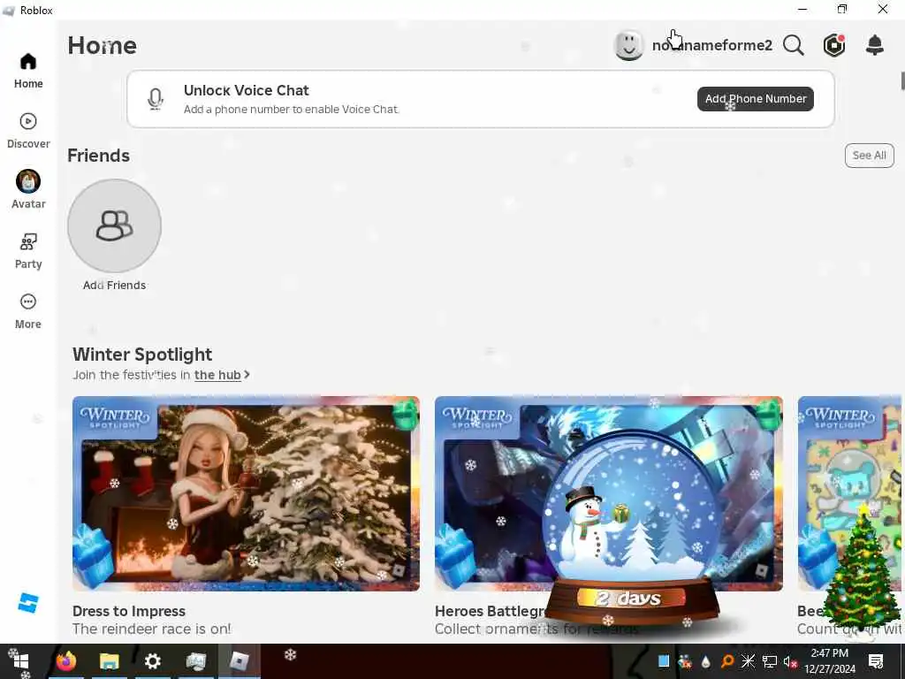Viewport: 905px width, 679px height.
Task: Open the Party sidebar item
Action: point(28,251)
